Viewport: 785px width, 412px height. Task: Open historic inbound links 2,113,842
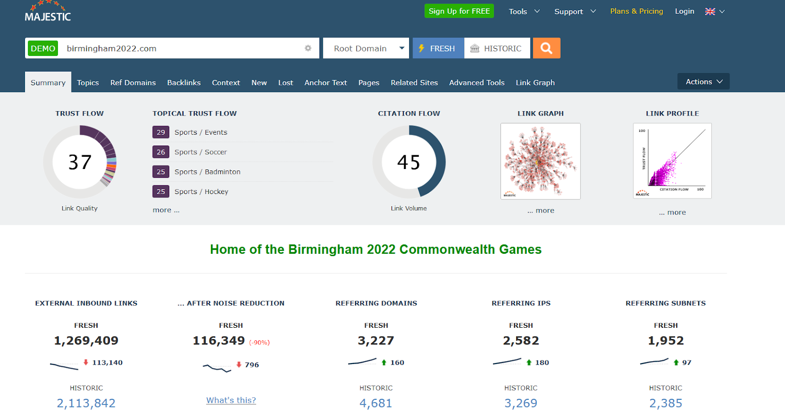pyautogui.click(x=86, y=403)
